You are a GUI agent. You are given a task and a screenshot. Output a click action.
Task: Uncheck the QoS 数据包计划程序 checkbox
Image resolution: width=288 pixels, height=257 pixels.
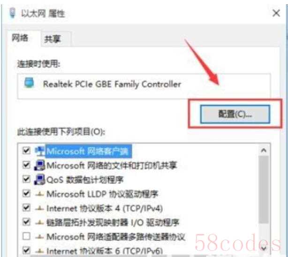coord(26,179)
